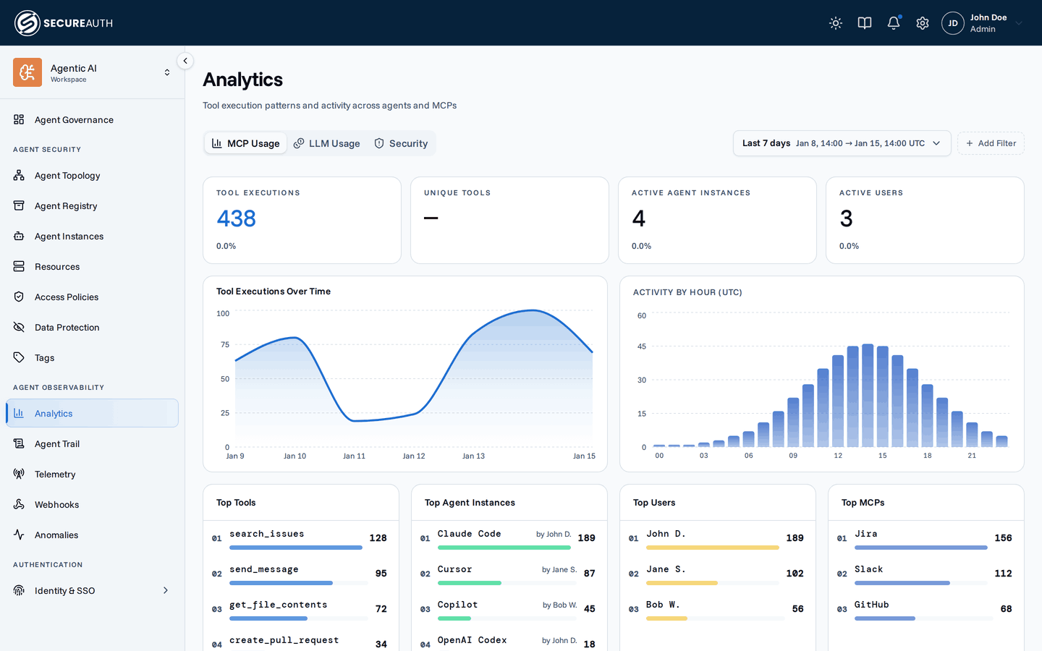Click the Agent Trail icon

pyautogui.click(x=19, y=443)
